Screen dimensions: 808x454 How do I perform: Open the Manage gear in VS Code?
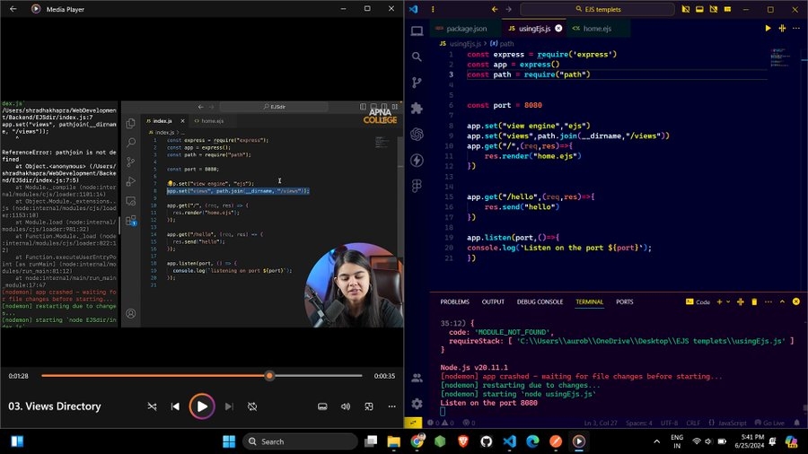coord(417,404)
